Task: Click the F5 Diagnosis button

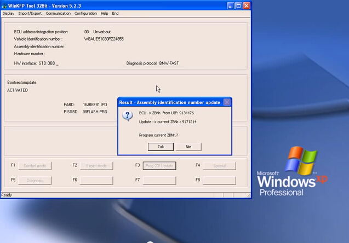Action: 35,181
